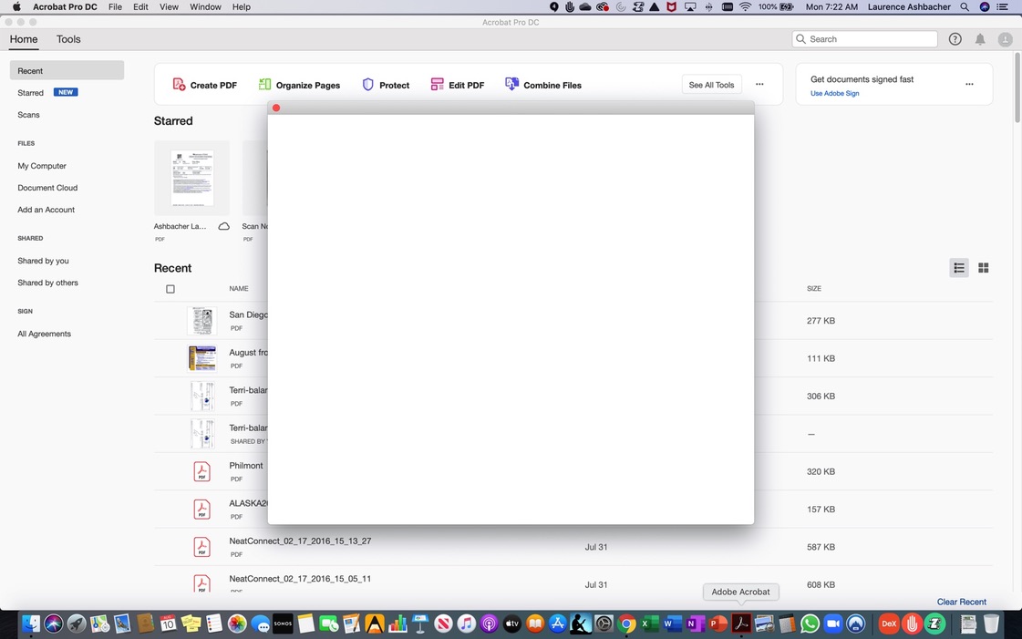The height and width of the screenshot is (639, 1022).
Task: Open help via question mark icon
Action: click(955, 39)
